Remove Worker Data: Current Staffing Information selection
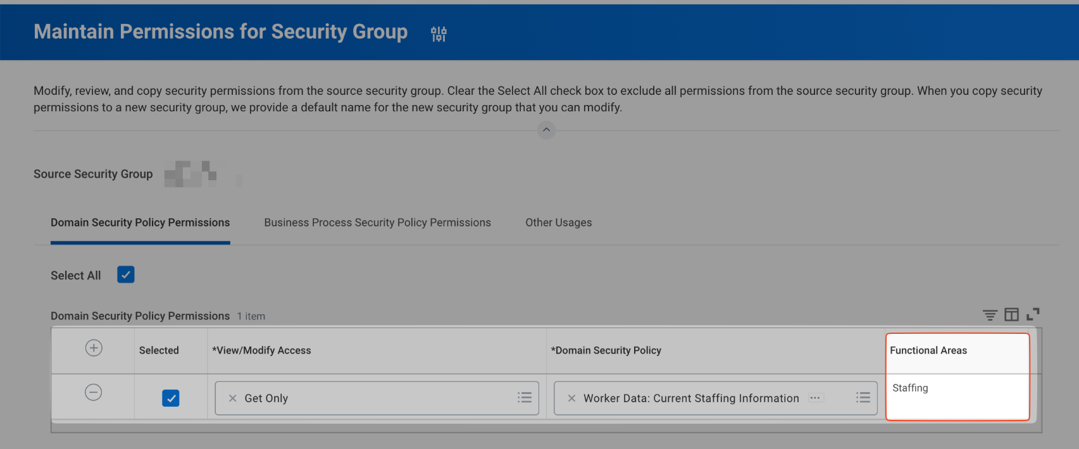Viewport: 1079px width, 449px height. 571,398
